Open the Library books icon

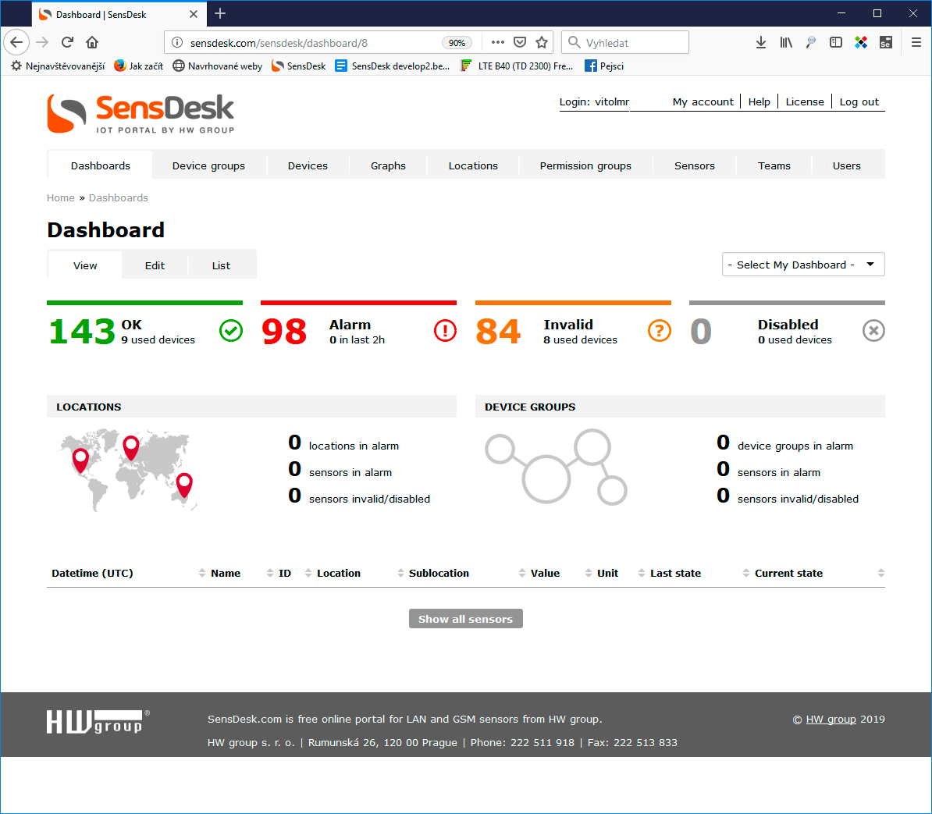pos(786,42)
